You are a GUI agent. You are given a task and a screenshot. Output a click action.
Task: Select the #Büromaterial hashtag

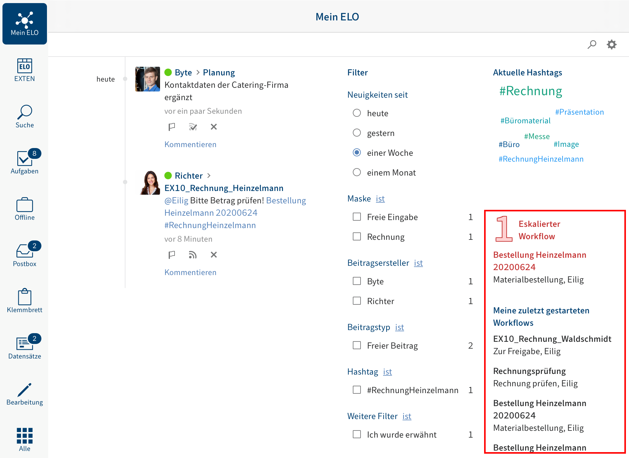point(526,121)
